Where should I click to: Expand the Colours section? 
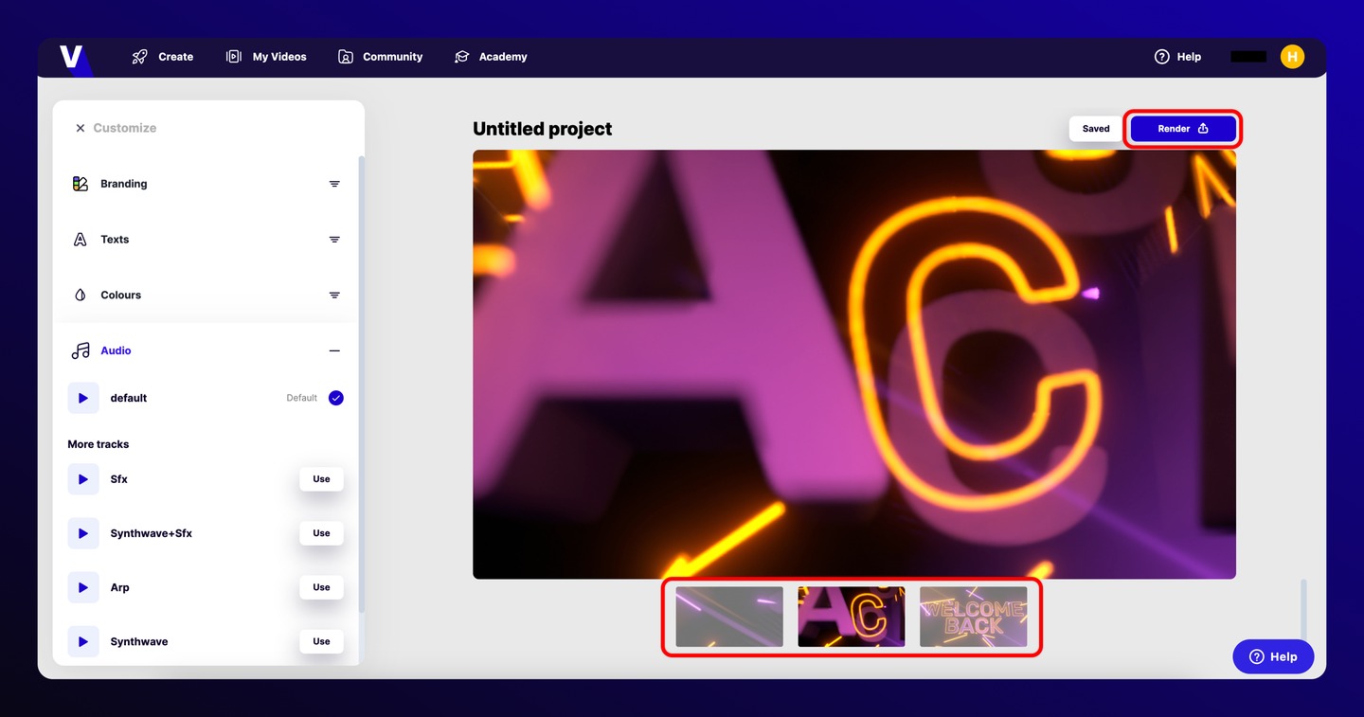coord(334,296)
